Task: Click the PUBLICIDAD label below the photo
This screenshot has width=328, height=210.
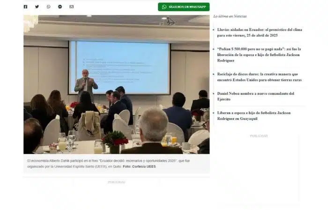Action: coord(117,182)
